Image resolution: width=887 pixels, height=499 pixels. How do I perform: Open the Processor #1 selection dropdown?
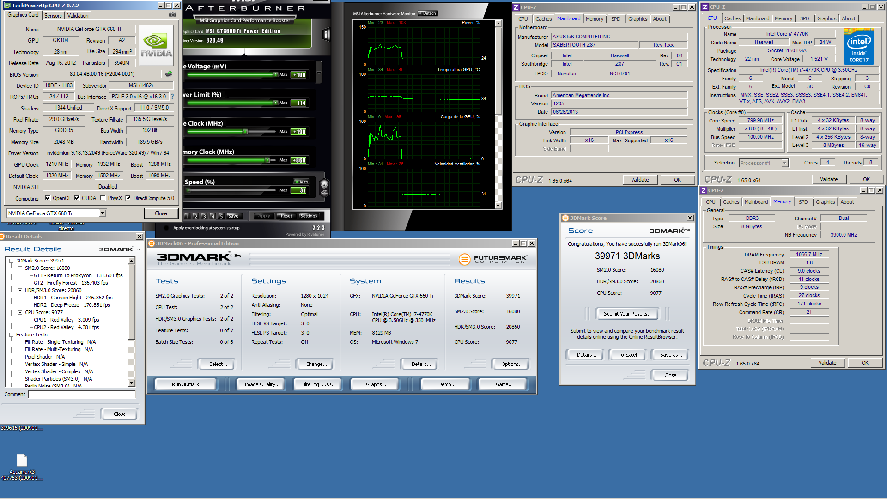(x=784, y=163)
